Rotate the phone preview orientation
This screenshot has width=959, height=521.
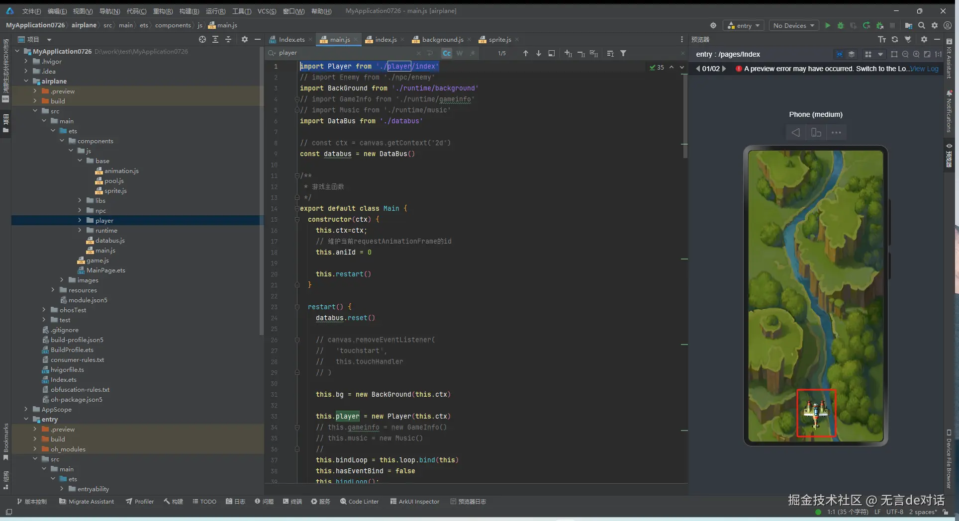pyautogui.click(x=816, y=132)
